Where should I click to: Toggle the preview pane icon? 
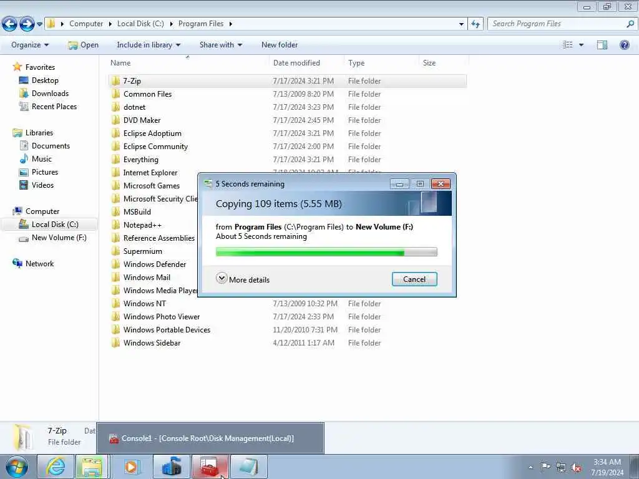pos(602,45)
